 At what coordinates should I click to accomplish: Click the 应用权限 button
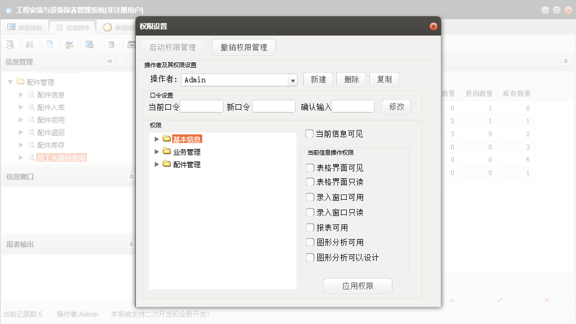coord(358,286)
